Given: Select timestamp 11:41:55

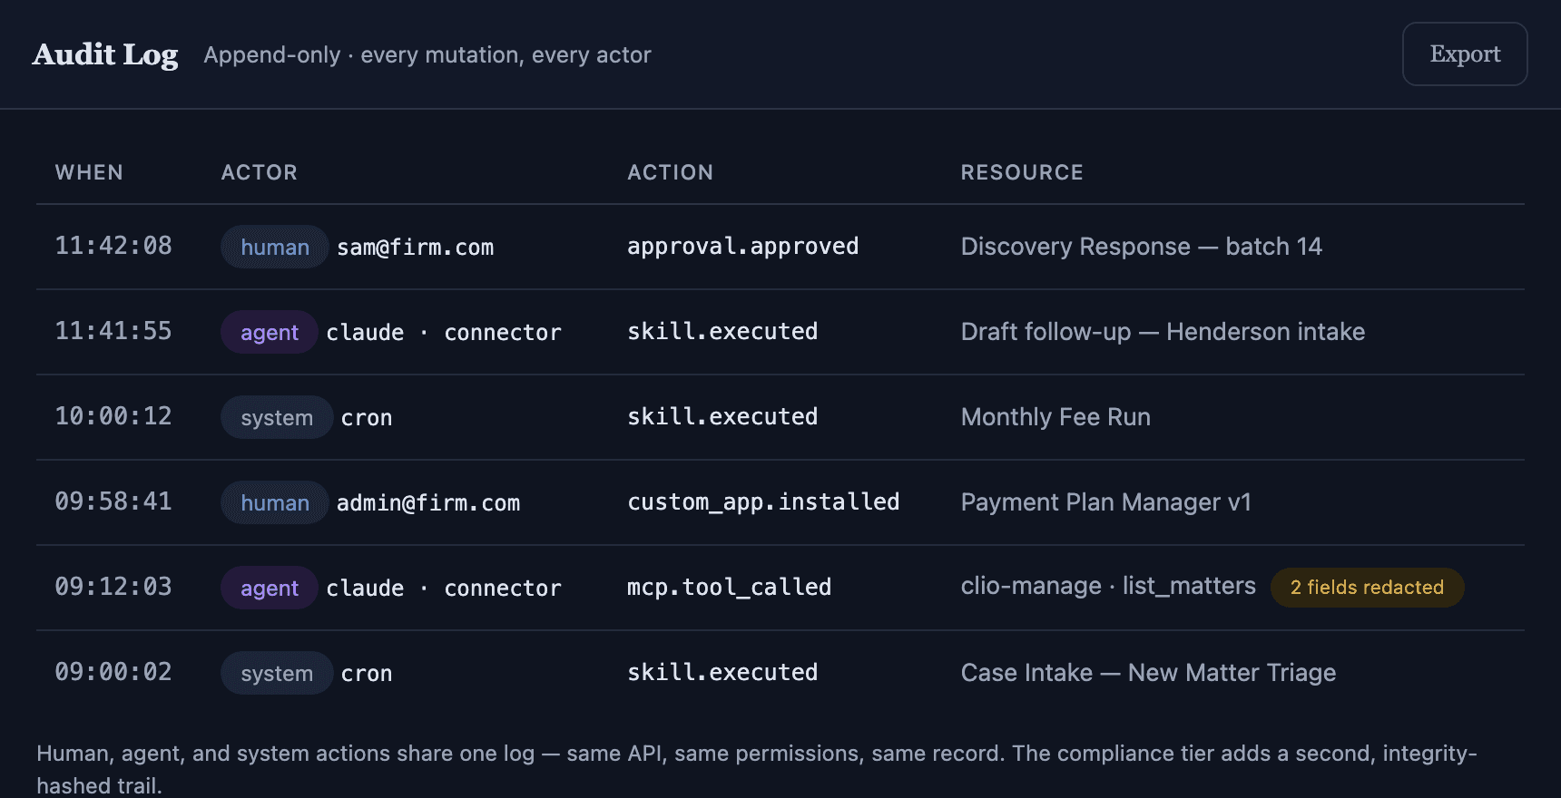Looking at the screenshot, I should tap(113, 331).
